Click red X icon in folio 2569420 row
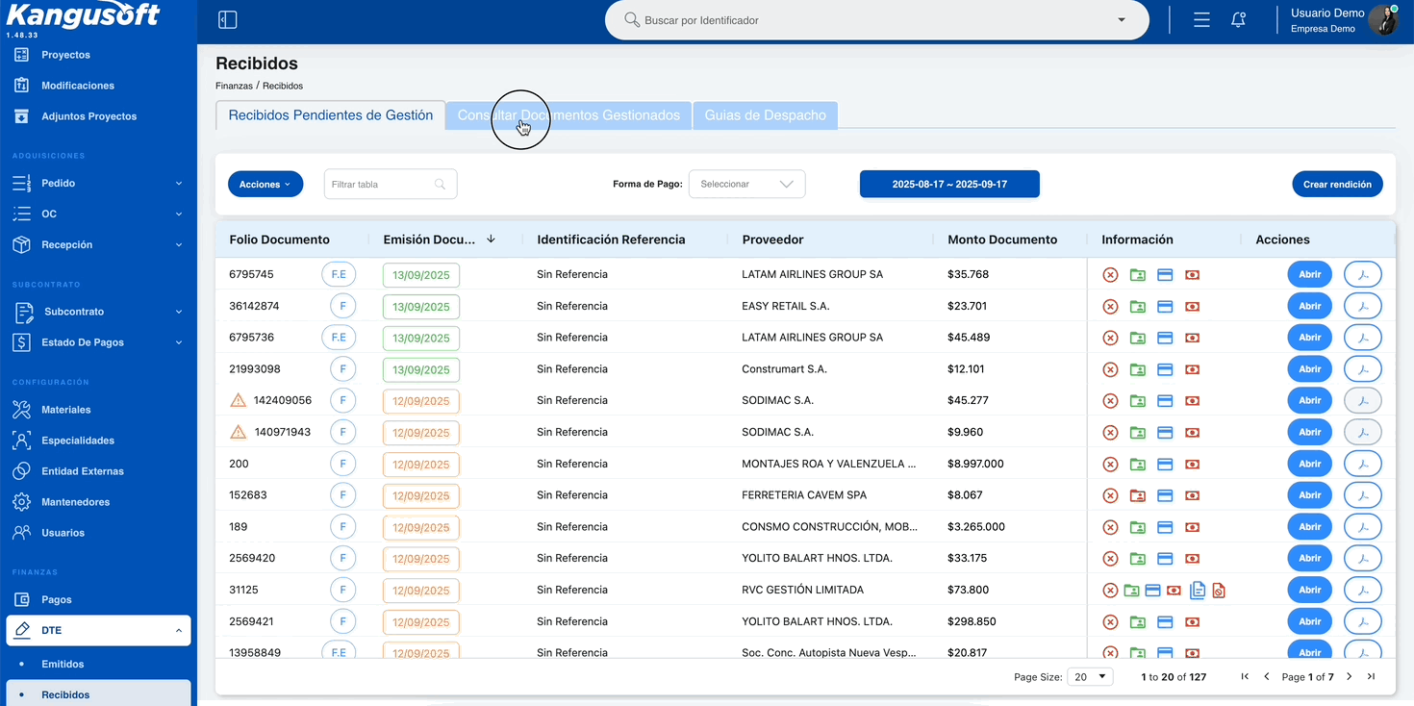Viewport: 1414px width, 706px height. point(1110,559)
